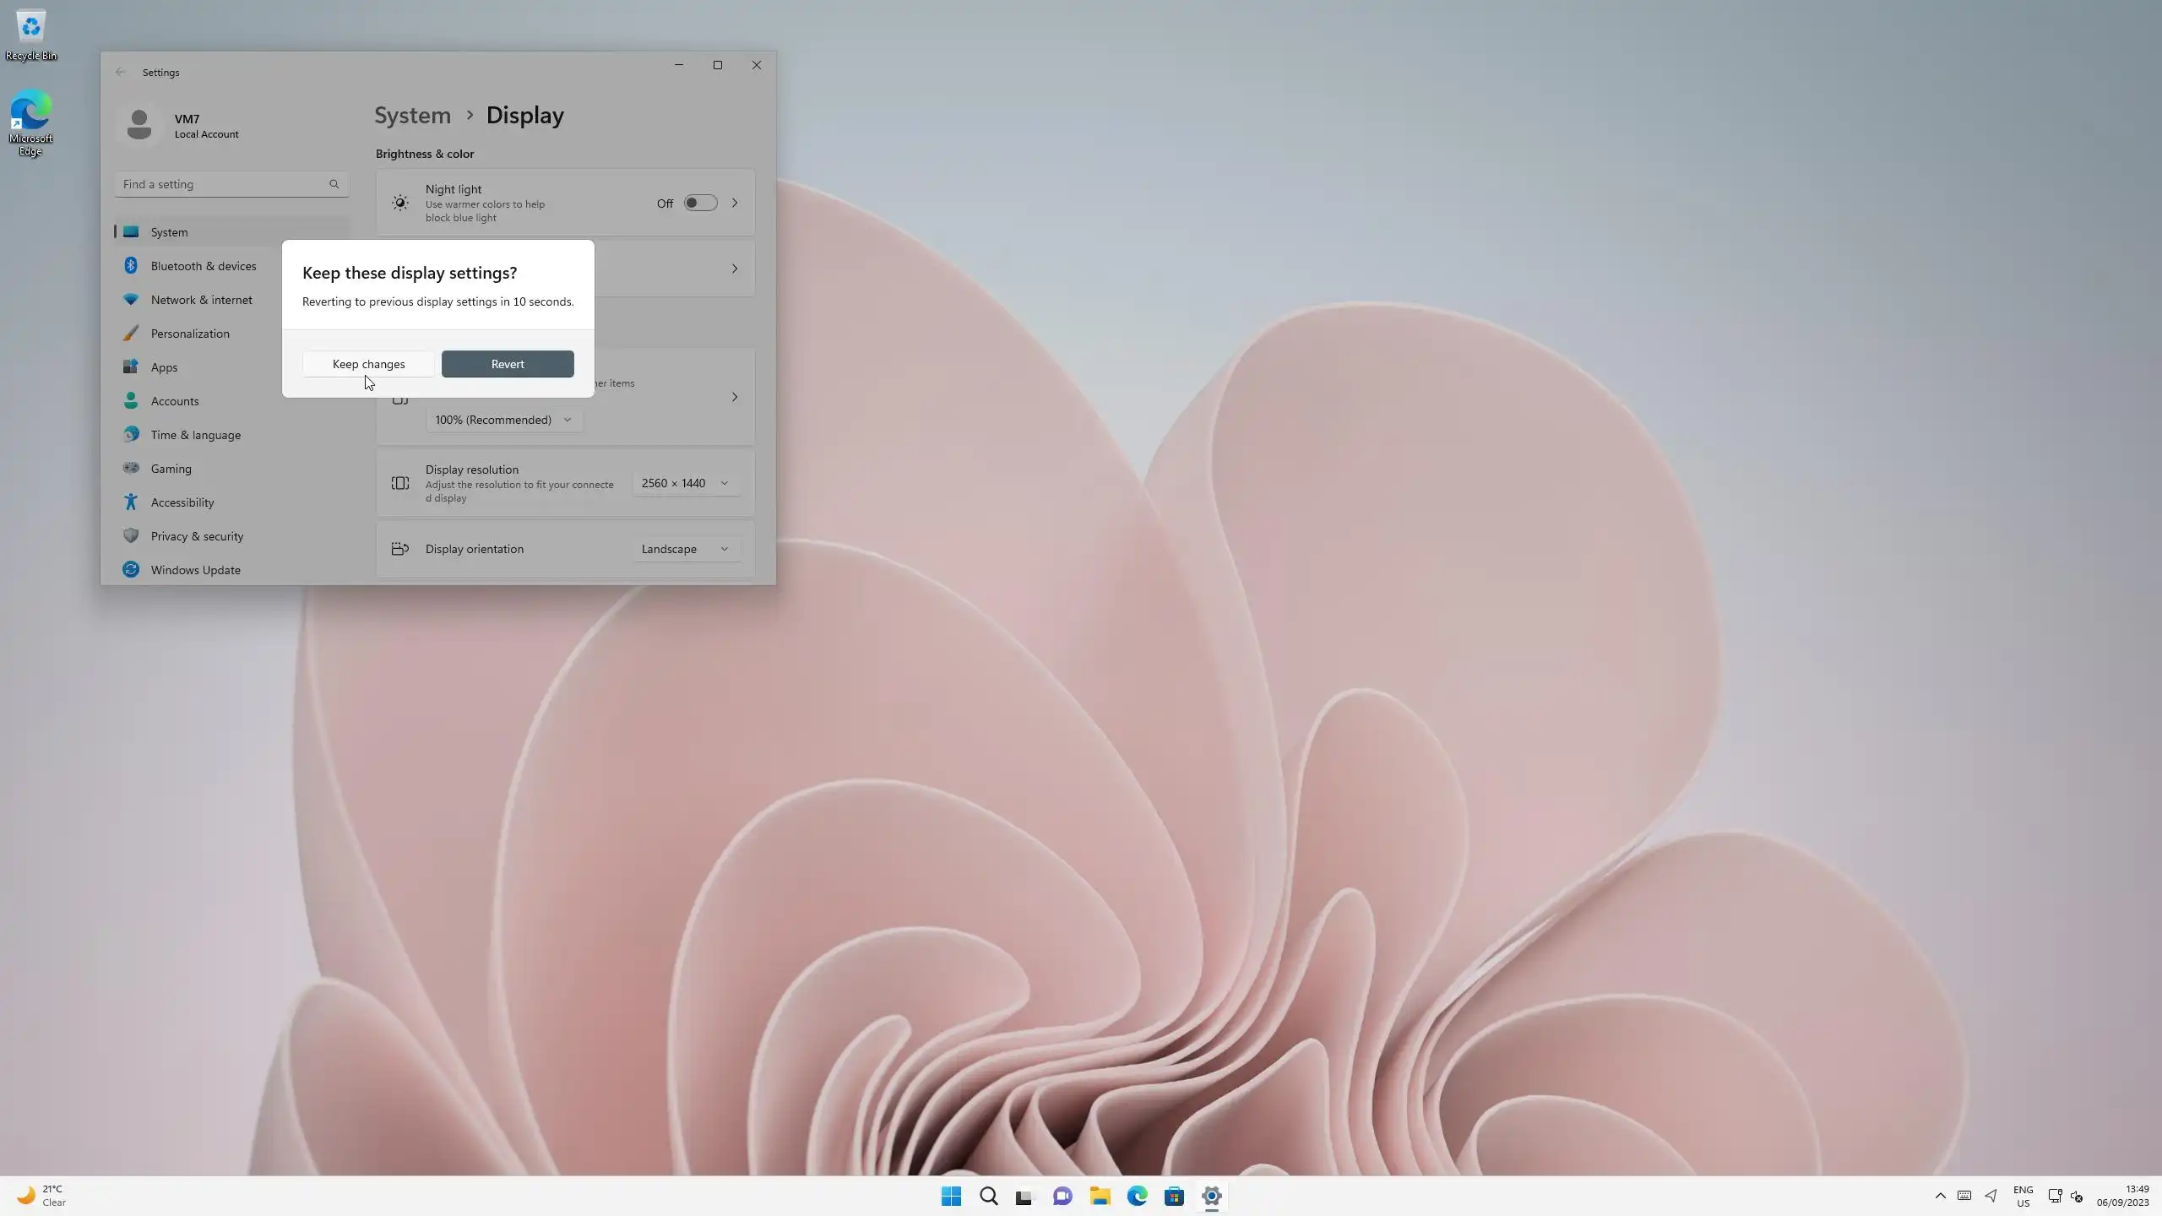The image size is (2162, 1216).
Task: Expand Night light settings chevron
Action: click(735, 203)
